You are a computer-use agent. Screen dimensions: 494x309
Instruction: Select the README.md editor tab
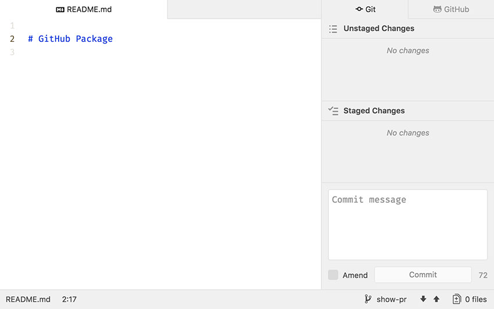[84, 9]
